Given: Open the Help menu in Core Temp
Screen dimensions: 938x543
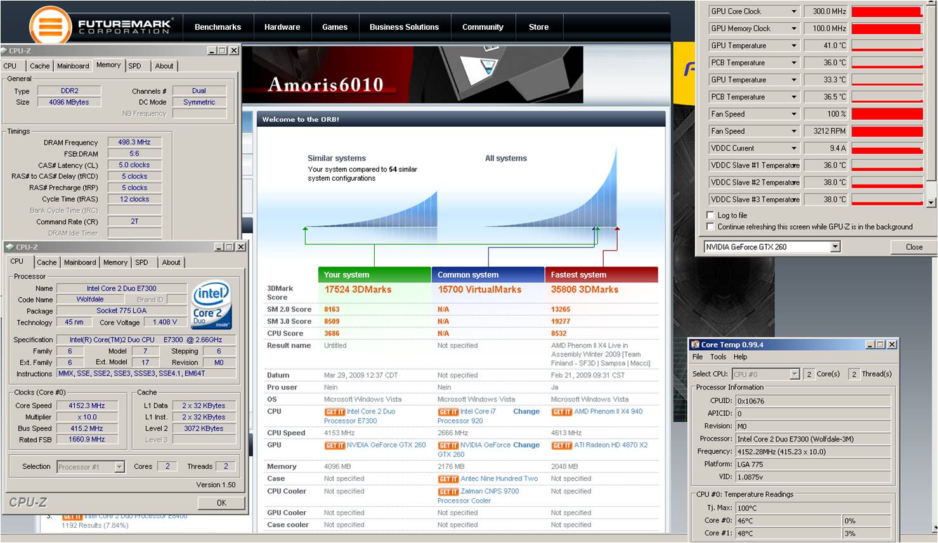Looking at the screenshot, I should click(x=740, y=357).
